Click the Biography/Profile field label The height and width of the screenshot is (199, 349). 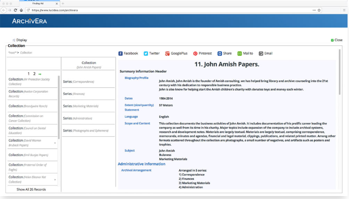coord(136,78)
